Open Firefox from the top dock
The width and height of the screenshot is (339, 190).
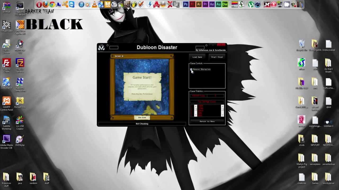46,4
